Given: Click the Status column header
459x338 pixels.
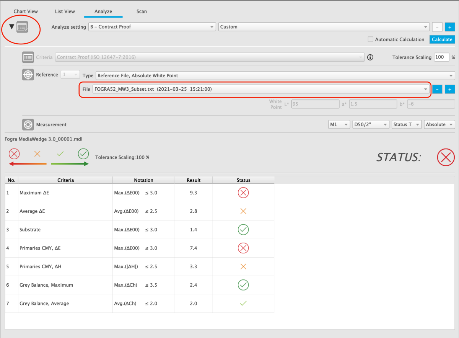Looking at the screenshot, I should point(243,180).
